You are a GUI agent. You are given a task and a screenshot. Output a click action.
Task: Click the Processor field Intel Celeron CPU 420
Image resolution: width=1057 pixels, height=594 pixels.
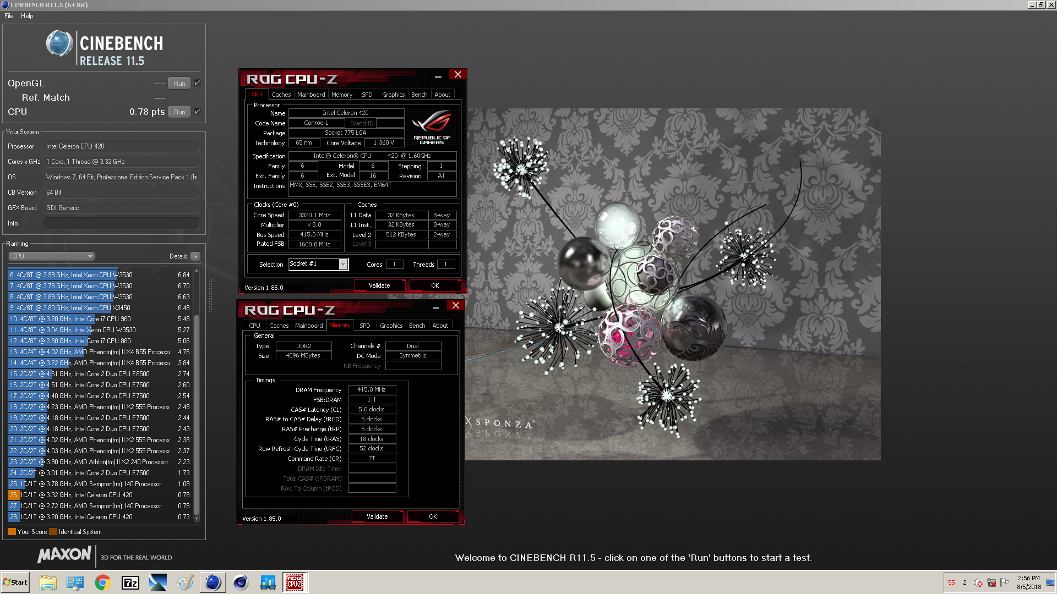click(x=121, y=146)
